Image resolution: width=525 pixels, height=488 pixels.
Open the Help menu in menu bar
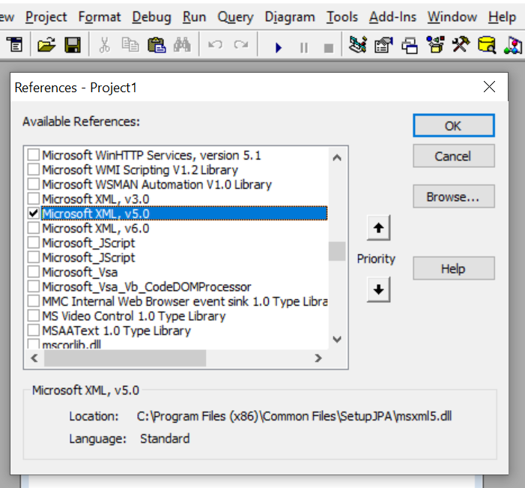[502, 16]
